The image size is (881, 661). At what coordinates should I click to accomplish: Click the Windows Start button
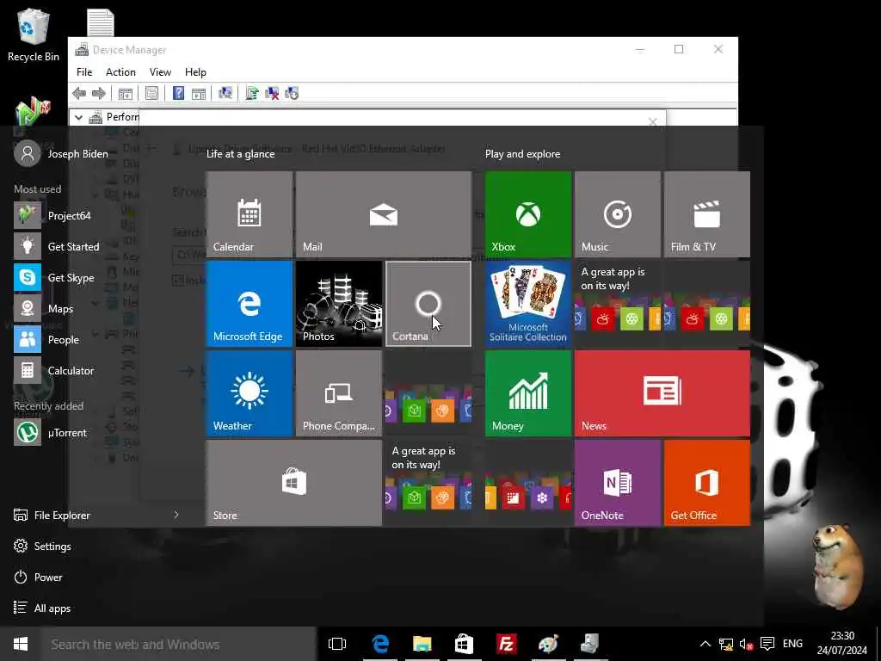pyautogui.click(x=21, y=644)
